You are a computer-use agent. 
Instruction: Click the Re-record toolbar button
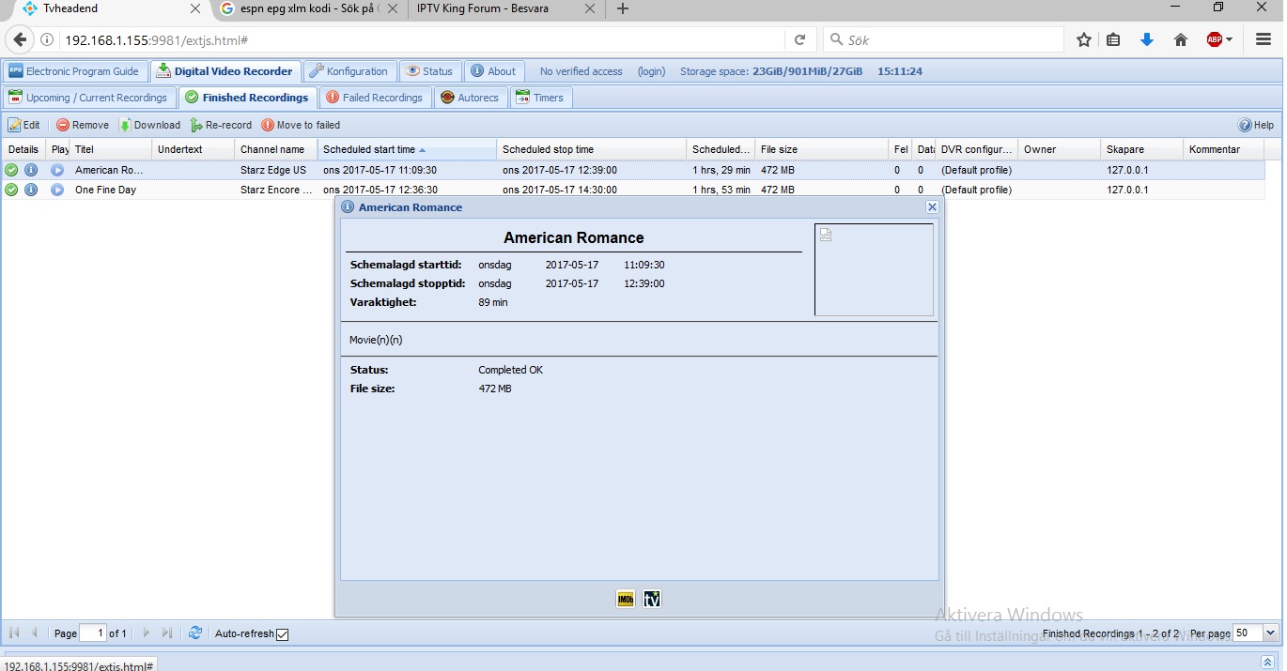click(222, 125)
